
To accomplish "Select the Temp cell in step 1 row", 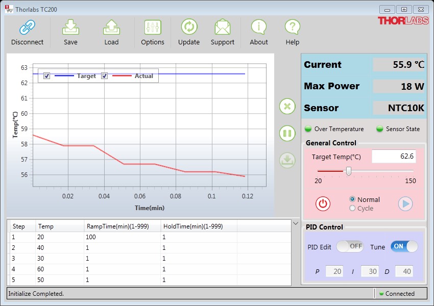I will point(60,237).
